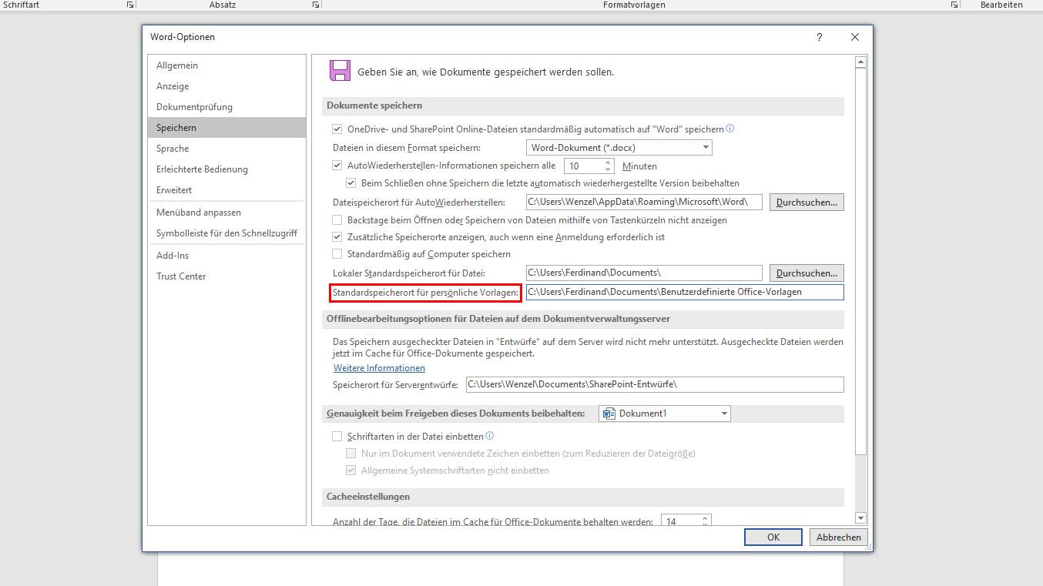Click the help question mark icon
The height and width of the screenshot is (586, 1043).
pos(819,37)
